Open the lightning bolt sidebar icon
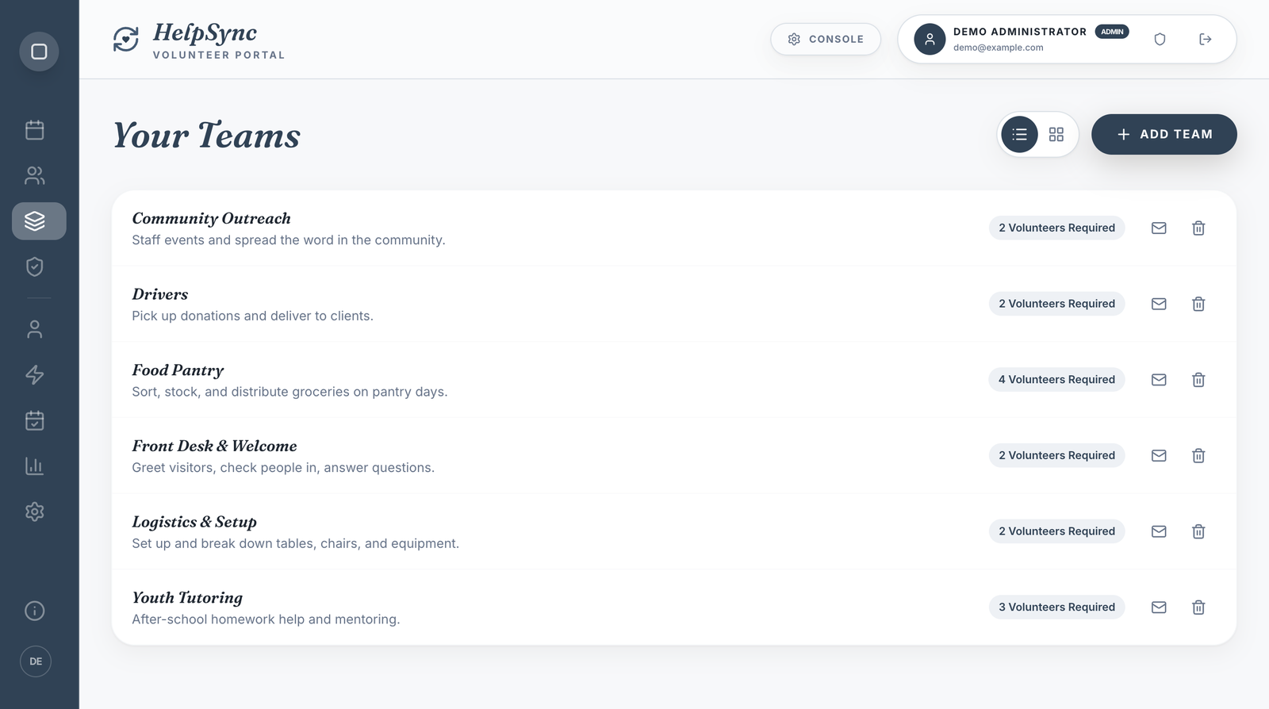This screenshot has height=709, width=1269. (x=35, y=374)
